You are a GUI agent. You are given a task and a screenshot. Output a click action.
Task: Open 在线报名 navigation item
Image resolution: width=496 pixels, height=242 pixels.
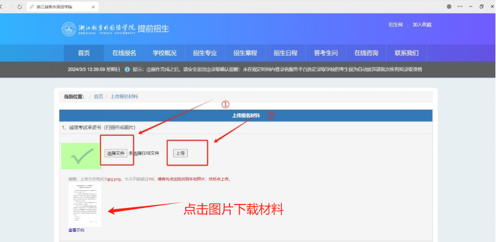pyautogui.click(x=124, y=53)
